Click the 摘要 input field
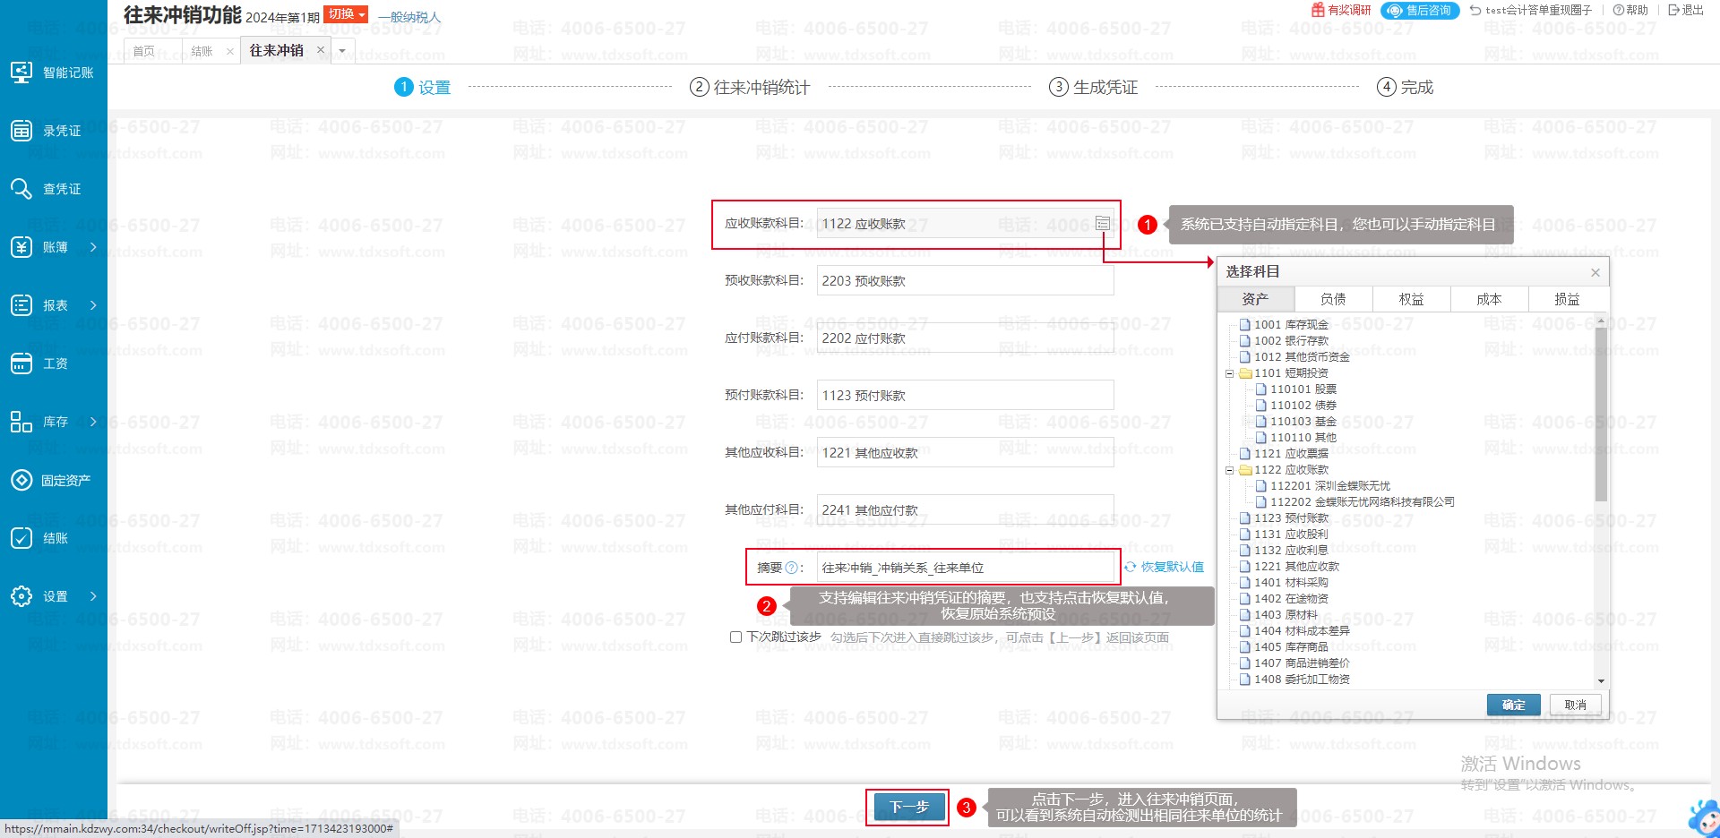Screen dimensions: 1720x838 tap(964, 568)
